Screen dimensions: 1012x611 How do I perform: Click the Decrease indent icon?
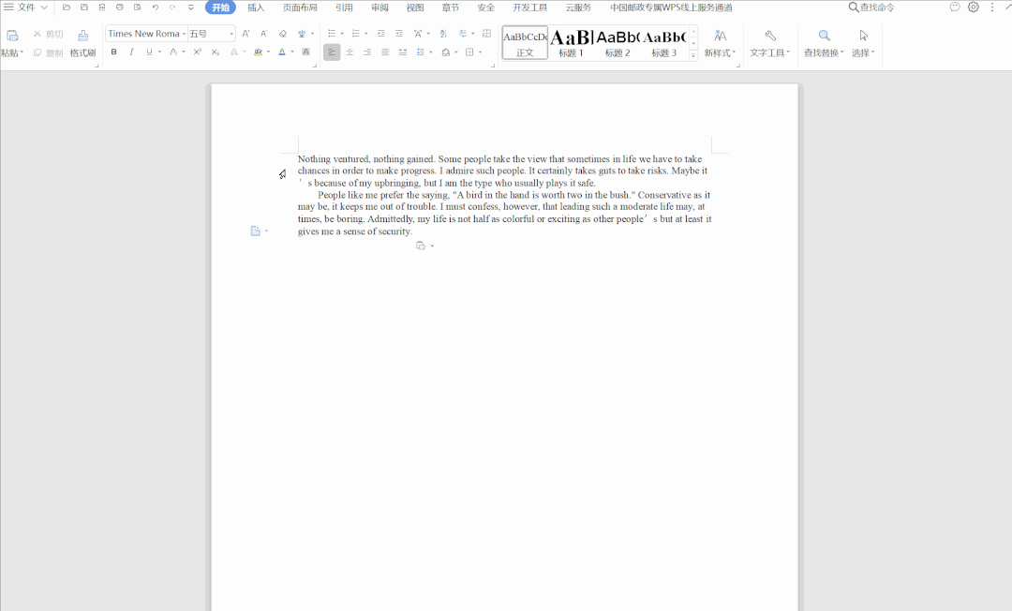click(381, 34)
